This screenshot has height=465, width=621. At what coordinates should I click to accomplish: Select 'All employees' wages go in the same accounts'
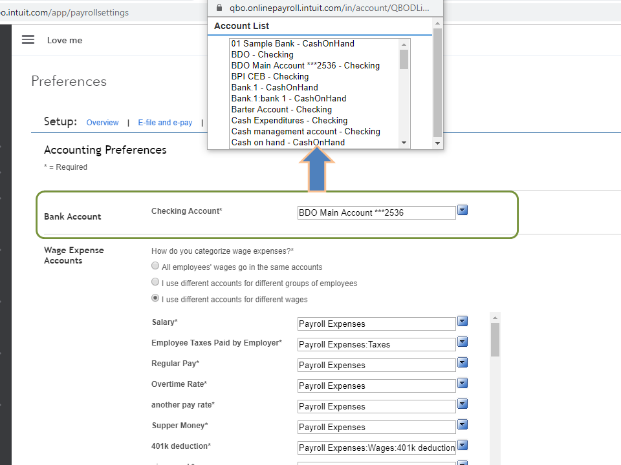click(x=155, y=265)
